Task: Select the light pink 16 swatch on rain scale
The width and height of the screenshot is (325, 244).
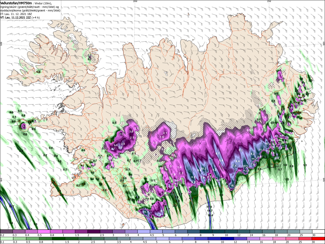Action: coord(266,238)
